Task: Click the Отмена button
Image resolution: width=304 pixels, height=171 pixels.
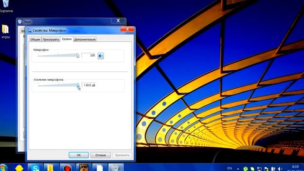Action: pyautogui.click(x=100, y=155)
